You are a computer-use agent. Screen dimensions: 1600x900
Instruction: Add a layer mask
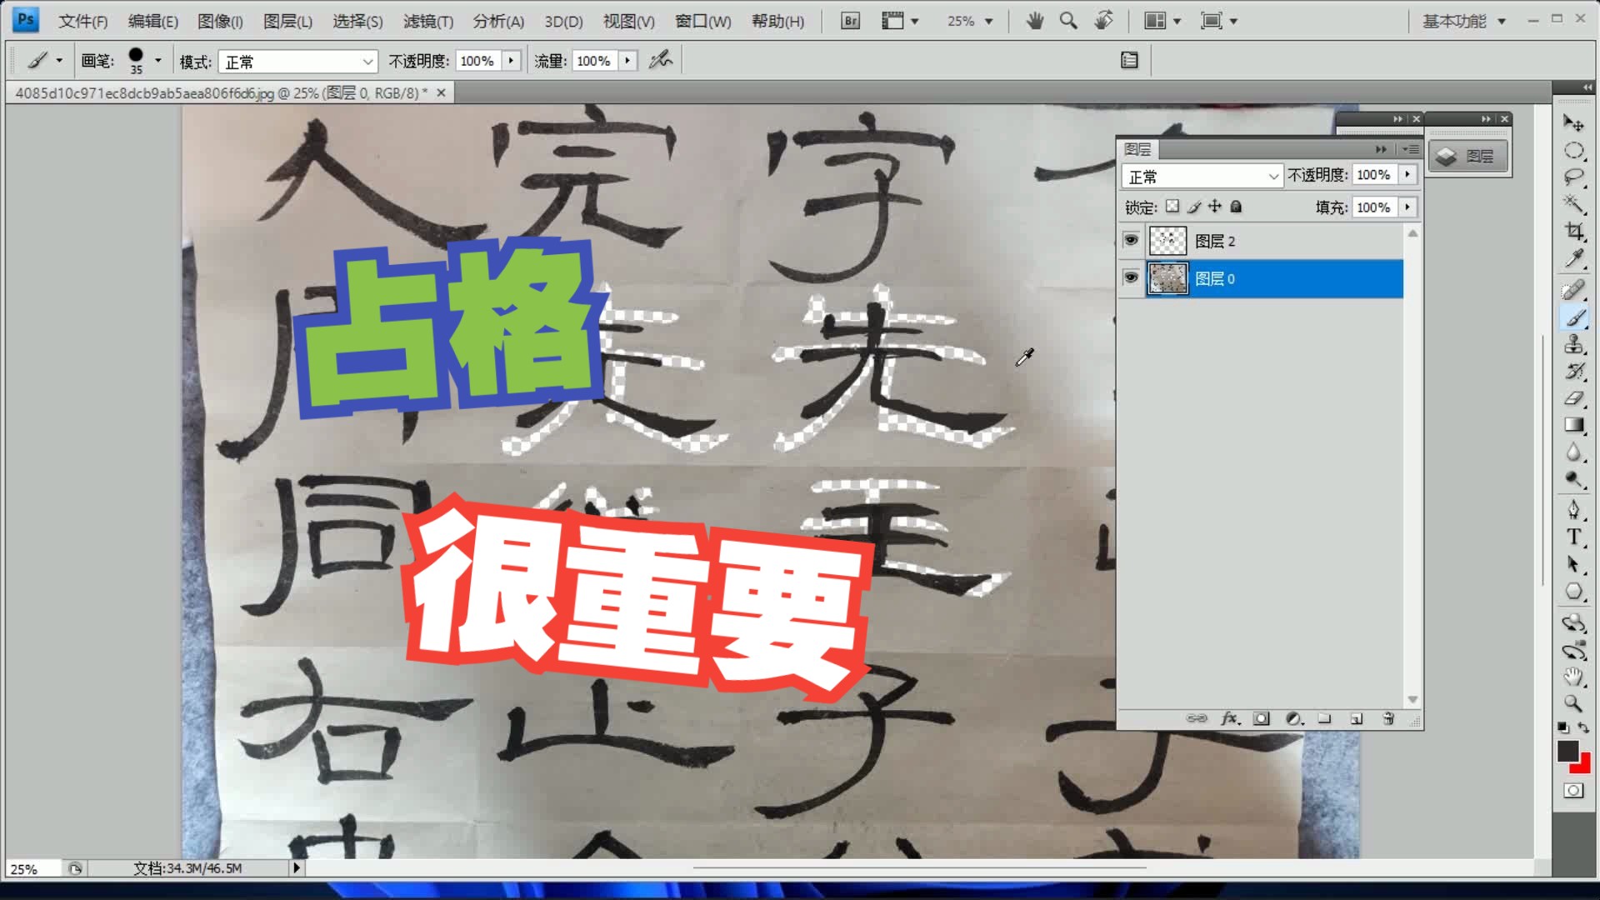(x=1262, y=718)
